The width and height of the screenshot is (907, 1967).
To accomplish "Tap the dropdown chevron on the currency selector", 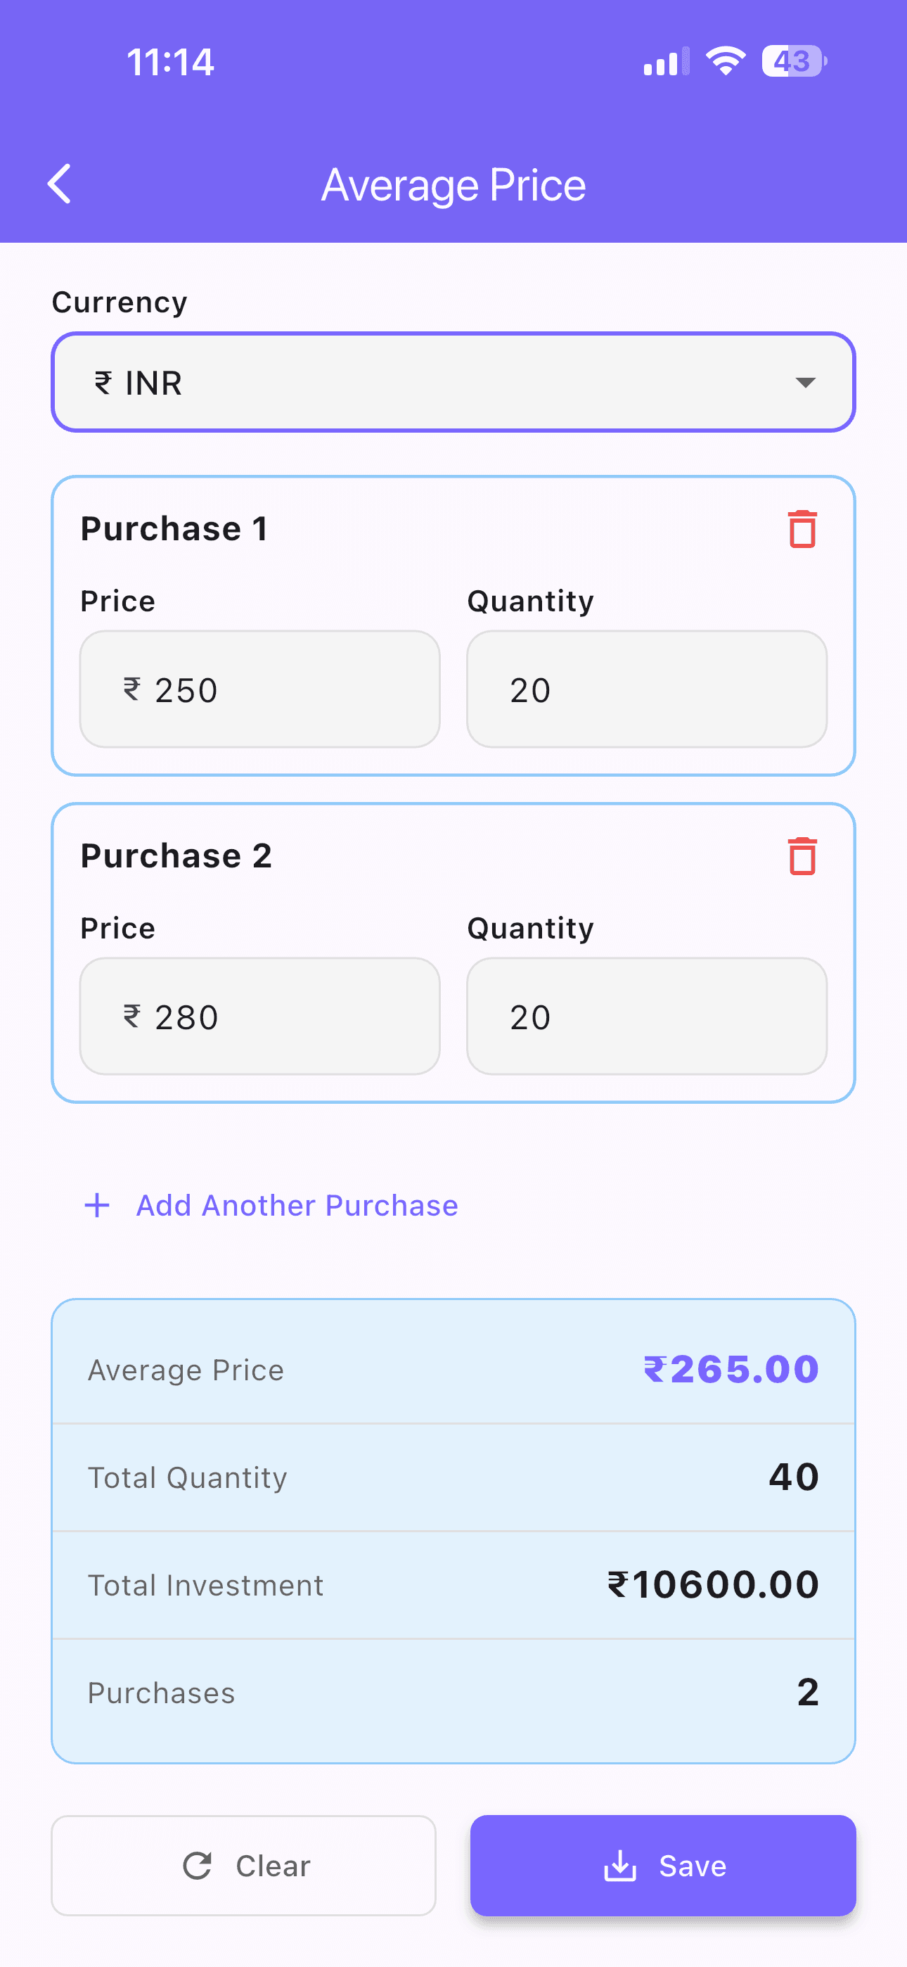I will point(807,383).
